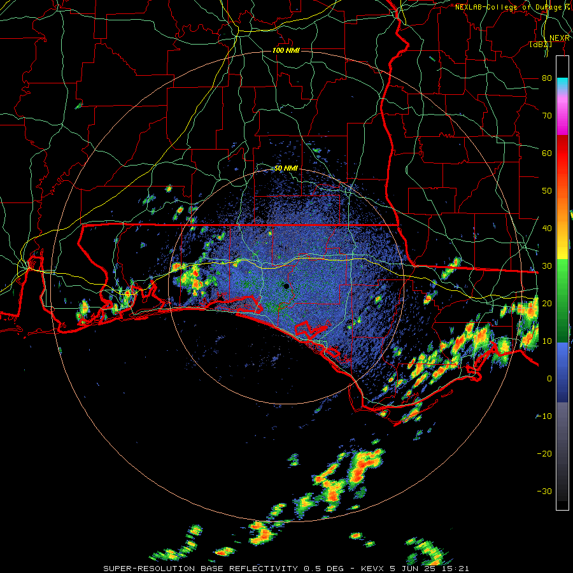
Task: Click the NEXR label at top right
Action: coord(560,38)
